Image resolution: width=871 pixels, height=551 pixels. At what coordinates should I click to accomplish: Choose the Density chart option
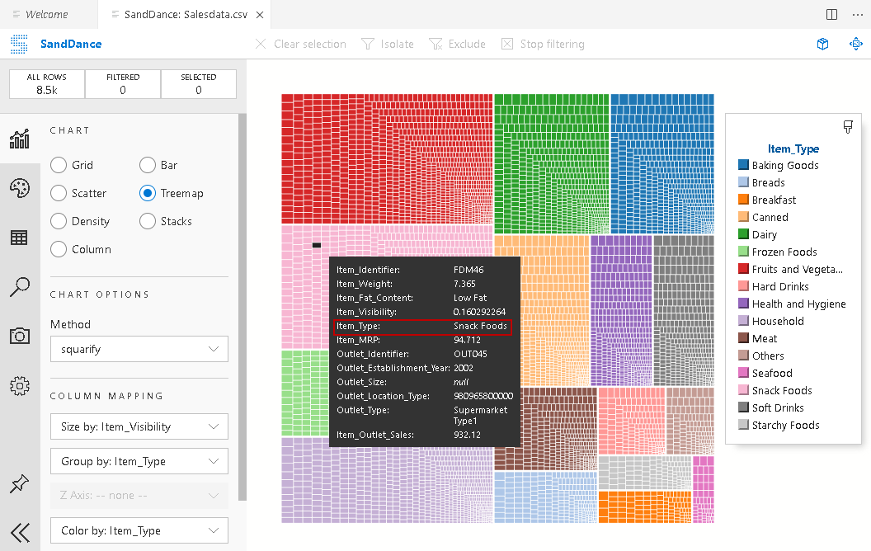[x=59, y=221]
